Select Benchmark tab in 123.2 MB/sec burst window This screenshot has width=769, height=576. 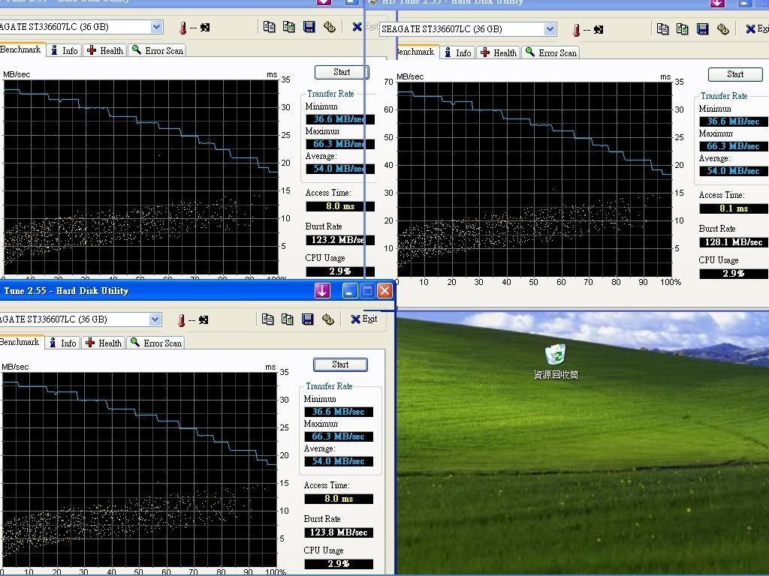point(23,49)
